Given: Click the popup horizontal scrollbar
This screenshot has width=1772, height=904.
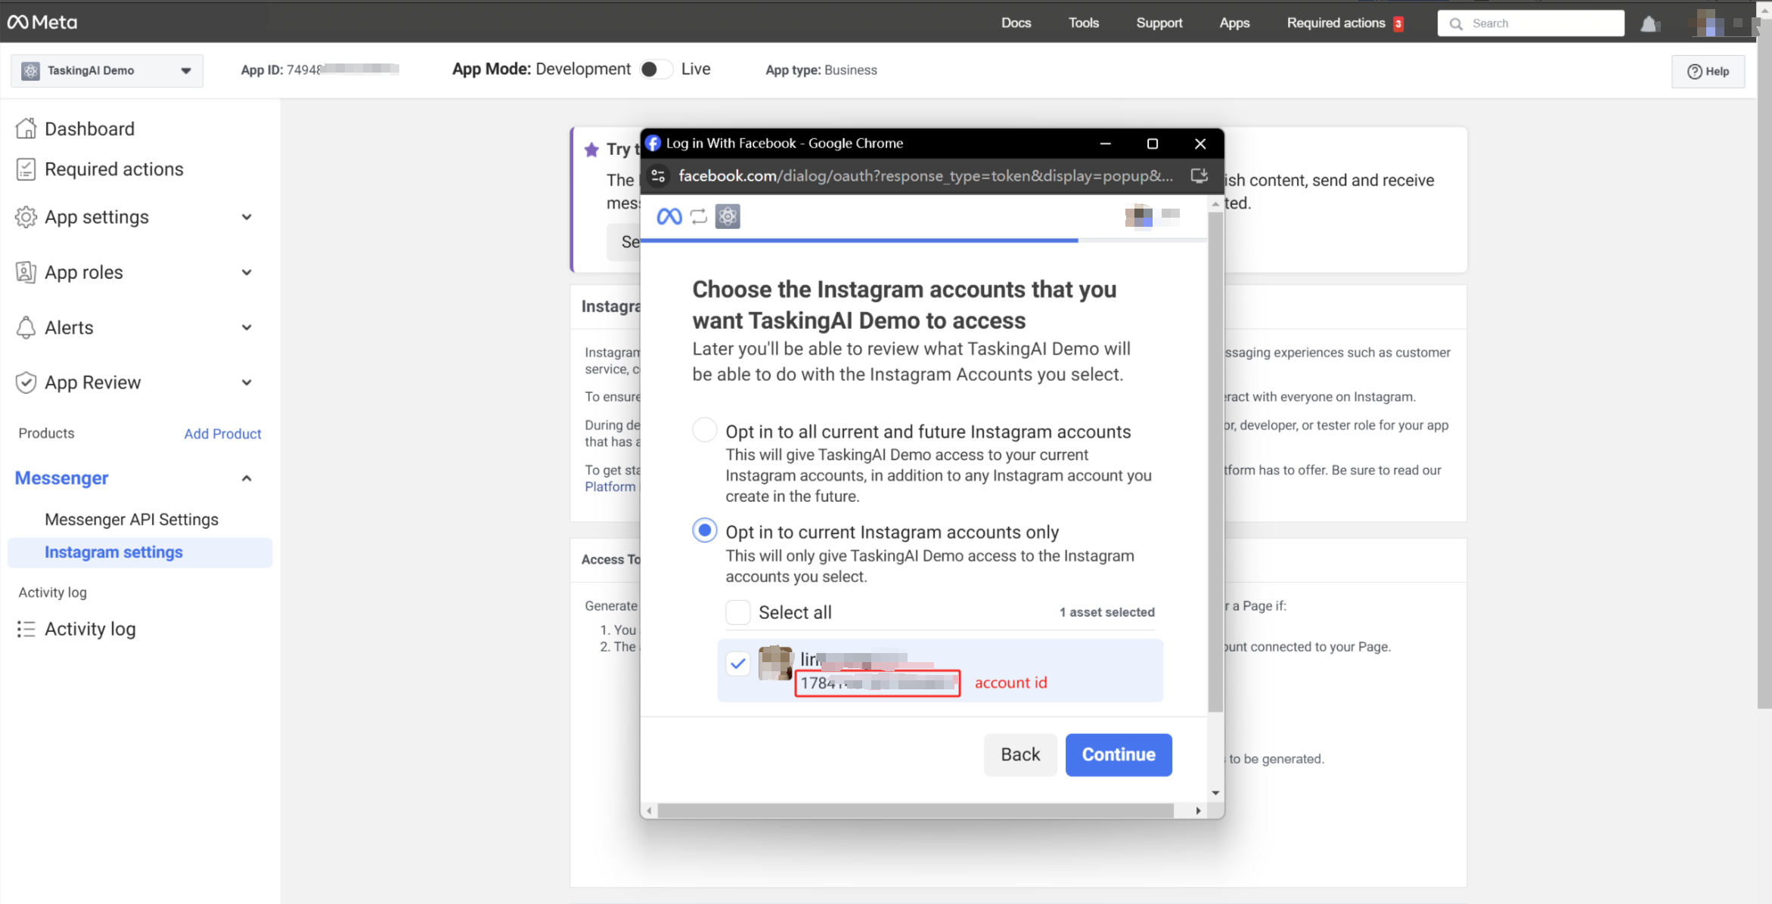Looking at the screenshot, I should (x=915, y=811).
